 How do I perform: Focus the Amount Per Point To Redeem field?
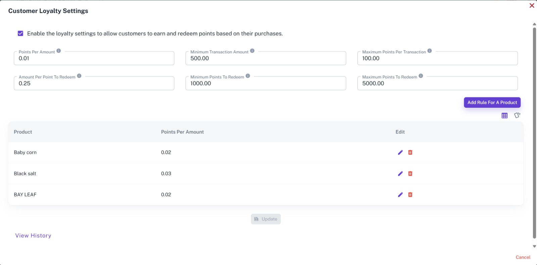[x=94, y=83]
